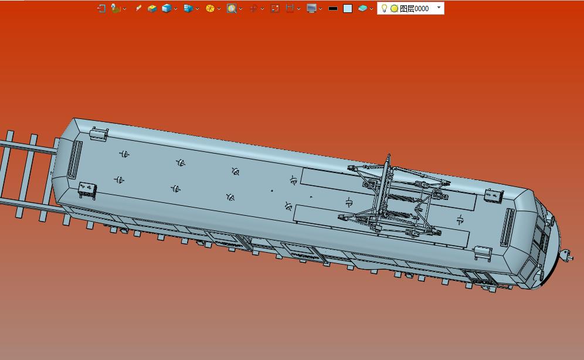Expand the blue cube display style dropdown

pyautogui.click(x=175, y=9)
